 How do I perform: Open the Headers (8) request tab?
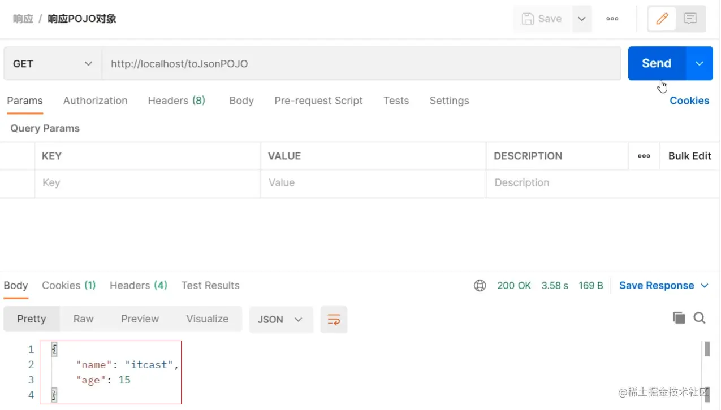coord(176,101)
